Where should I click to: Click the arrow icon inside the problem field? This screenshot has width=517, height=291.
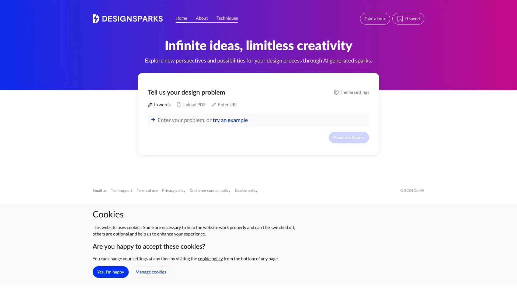coord(153,120)
